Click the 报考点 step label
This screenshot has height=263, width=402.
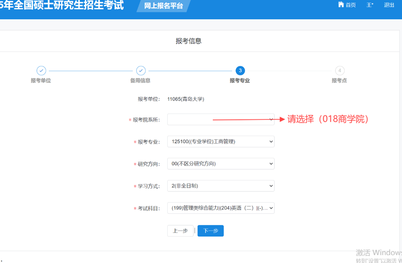click(x=339, y=81)
